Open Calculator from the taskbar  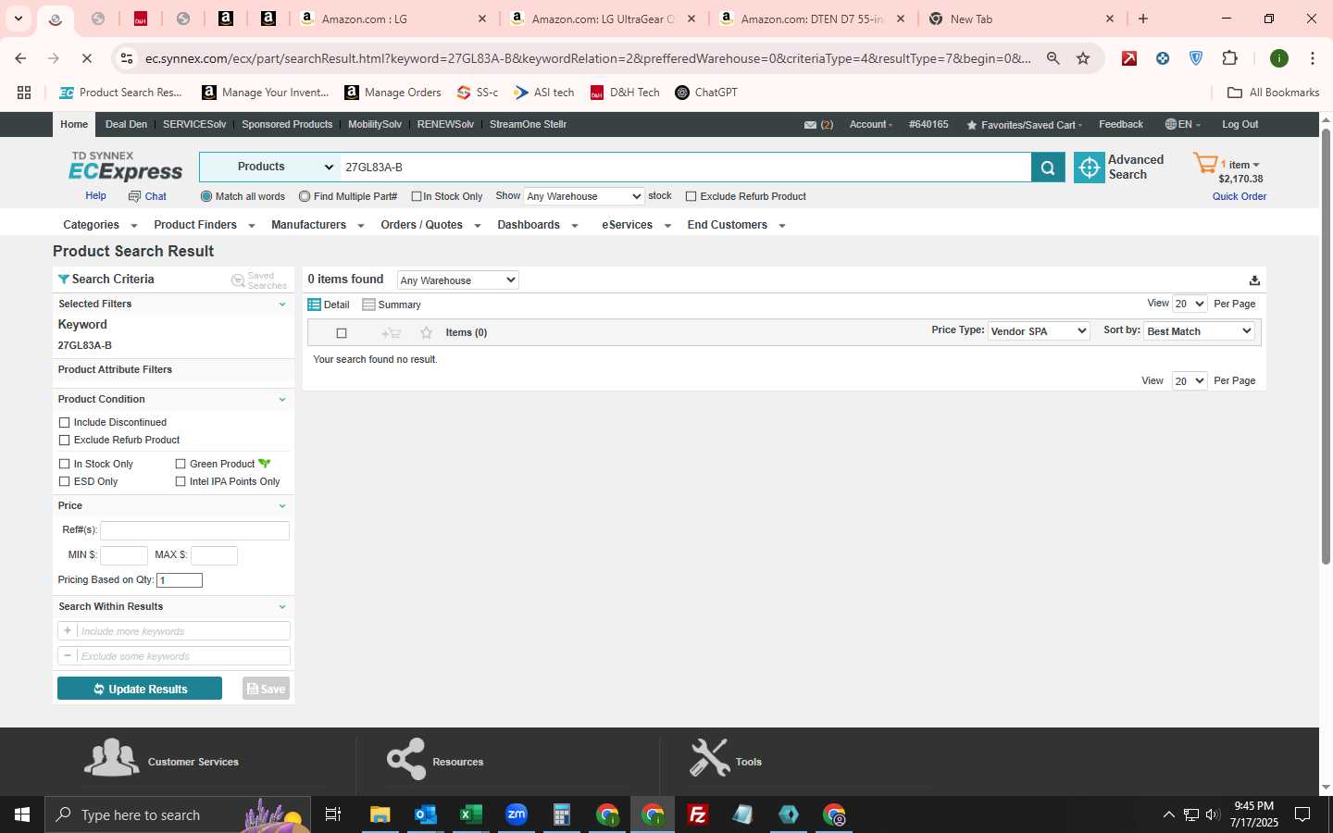tap(562, 814)
